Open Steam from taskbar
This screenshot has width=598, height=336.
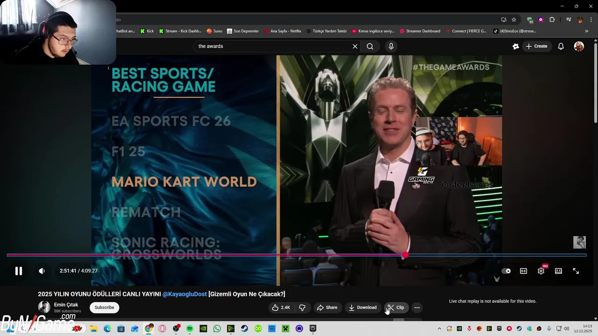(244, 329)
